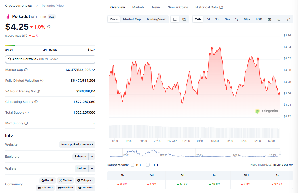This screenshot has width=298, height=193.
Task: Open the Twitter community link
Action: tap(66, 181)
